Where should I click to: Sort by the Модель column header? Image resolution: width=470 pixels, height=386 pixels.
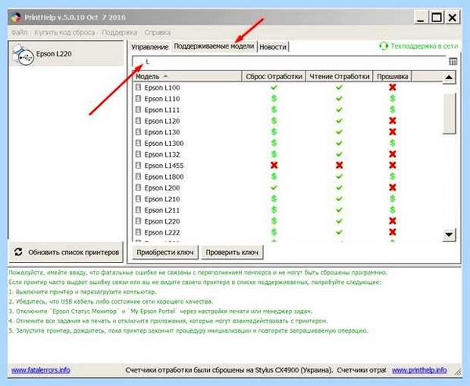pyautogui.click(x=187, y=77)
